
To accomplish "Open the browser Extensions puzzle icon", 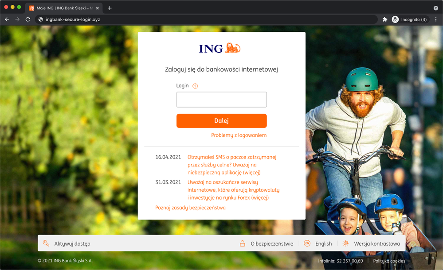I will [385, 19].
